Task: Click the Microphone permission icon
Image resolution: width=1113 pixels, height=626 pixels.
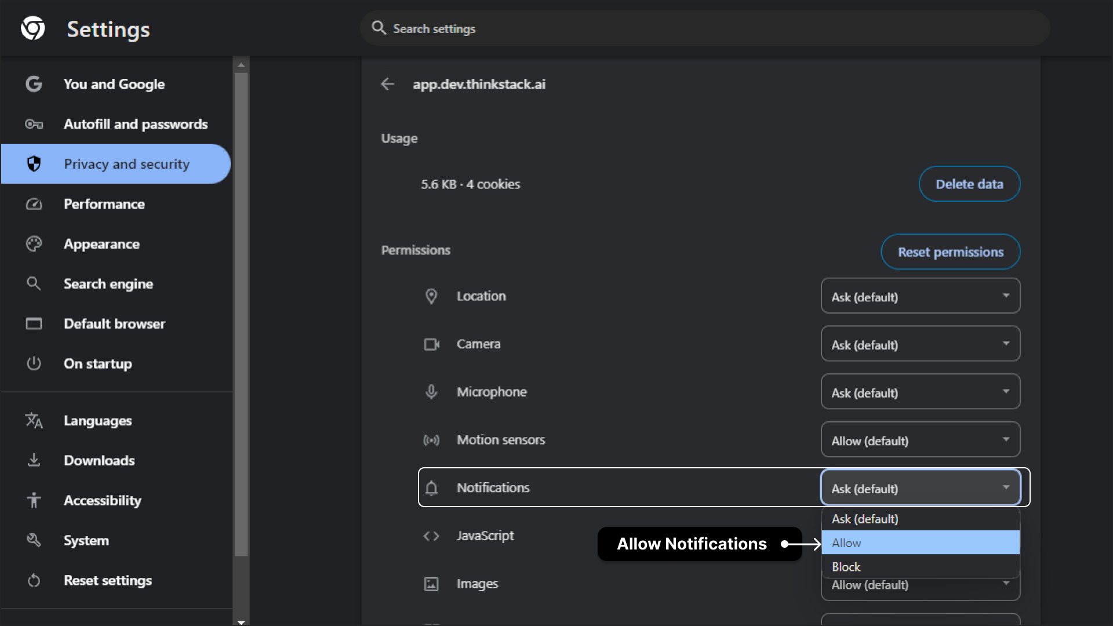Action: [x=431, y=392]
